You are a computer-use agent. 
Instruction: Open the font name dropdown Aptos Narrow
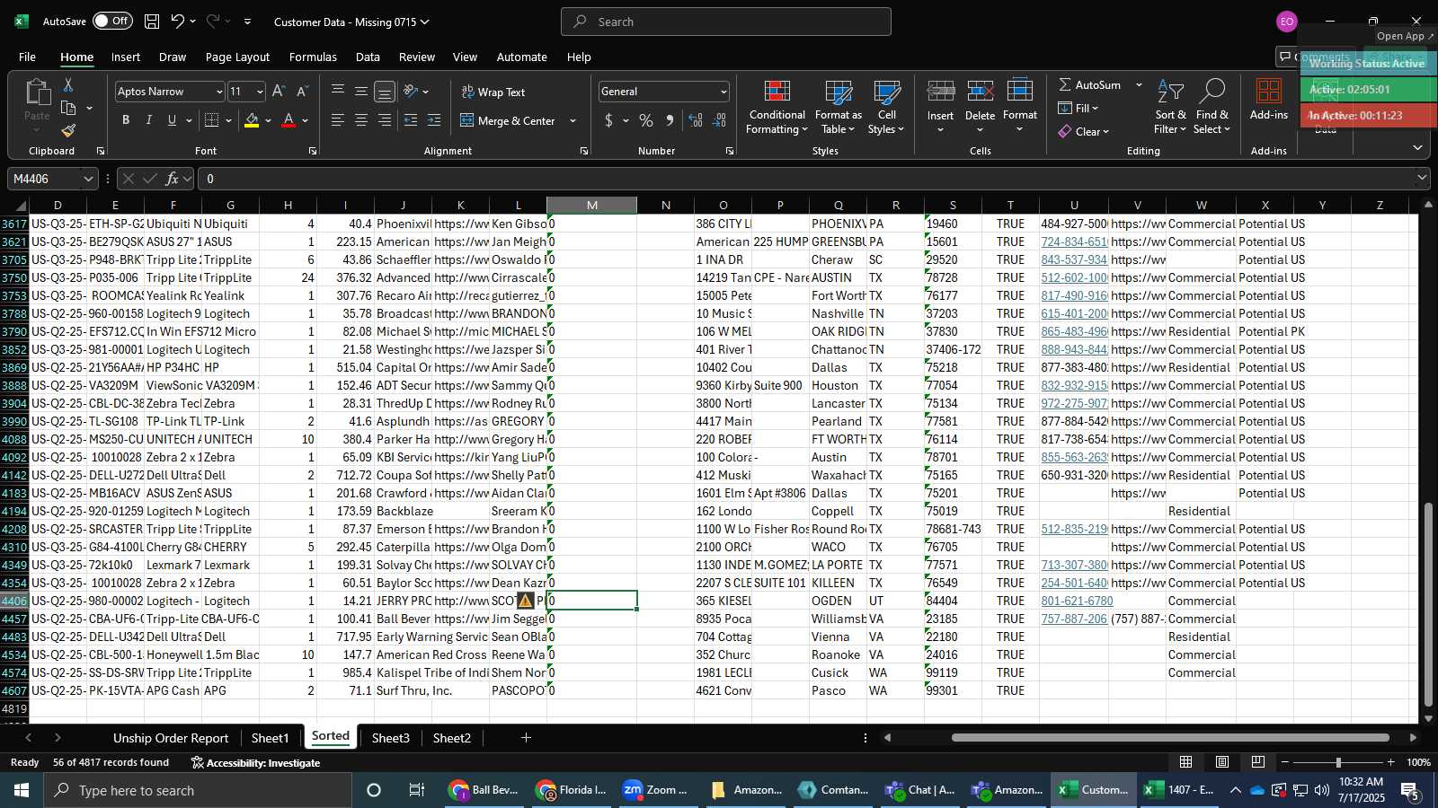tap(218, 92)
